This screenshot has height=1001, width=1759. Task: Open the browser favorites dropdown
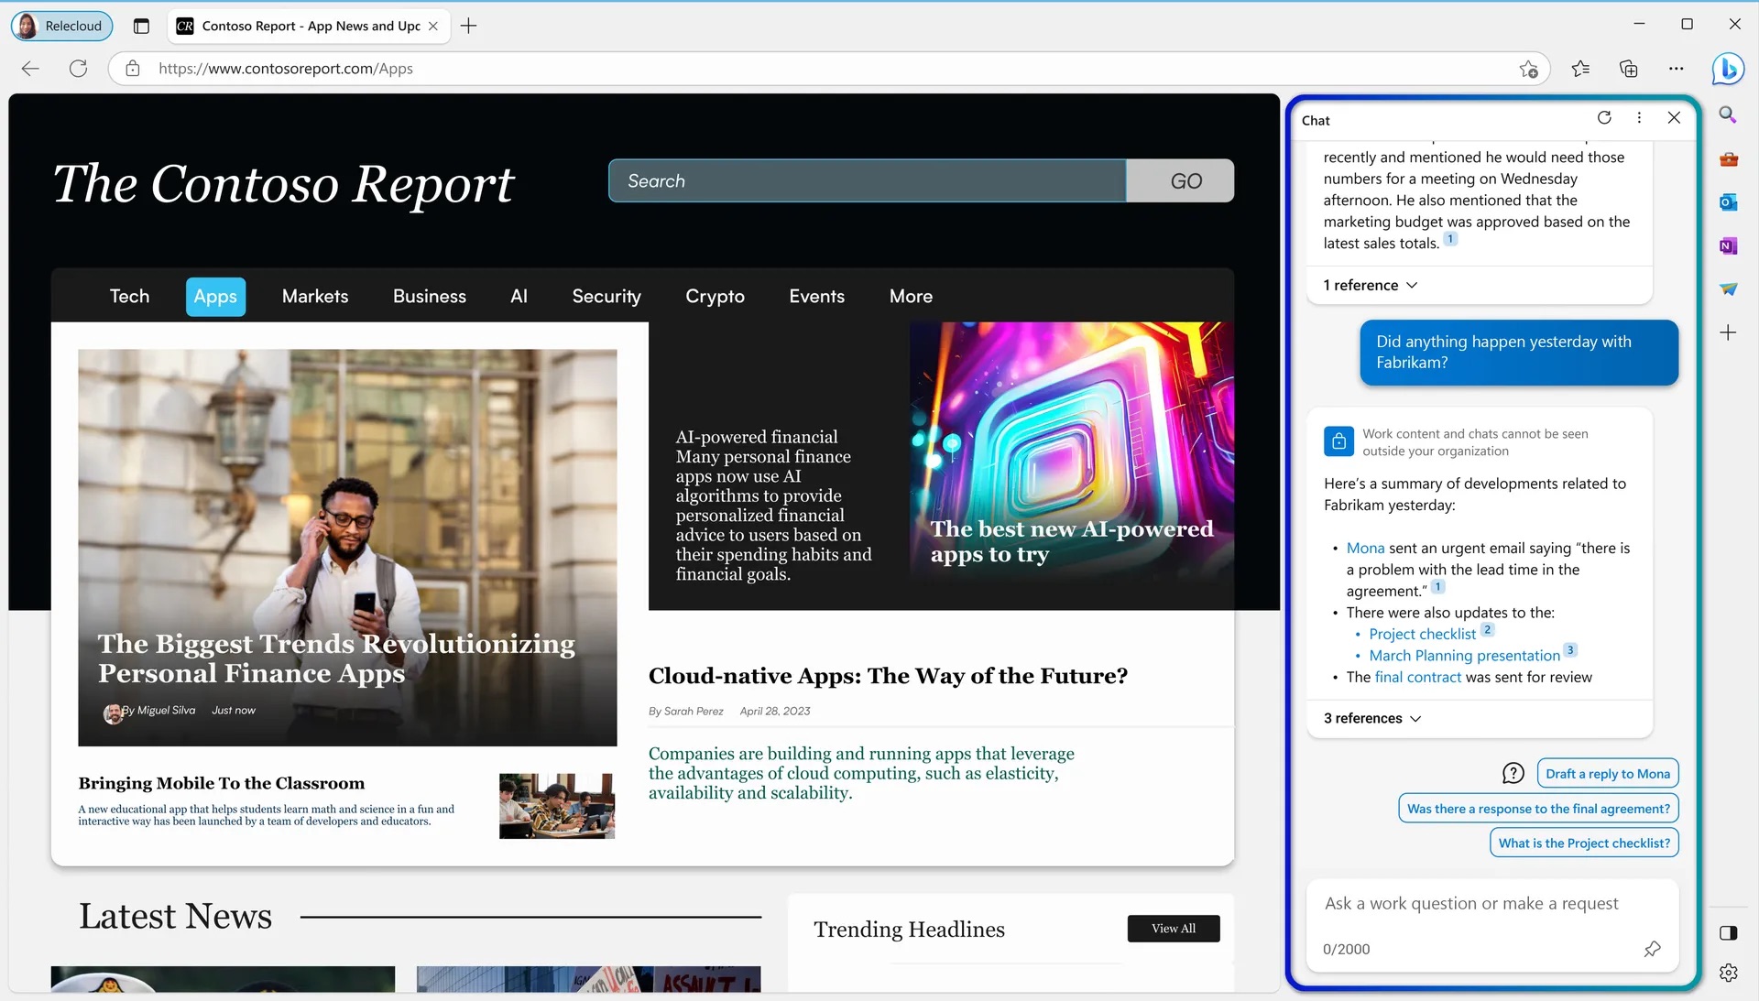(1580, 68)
